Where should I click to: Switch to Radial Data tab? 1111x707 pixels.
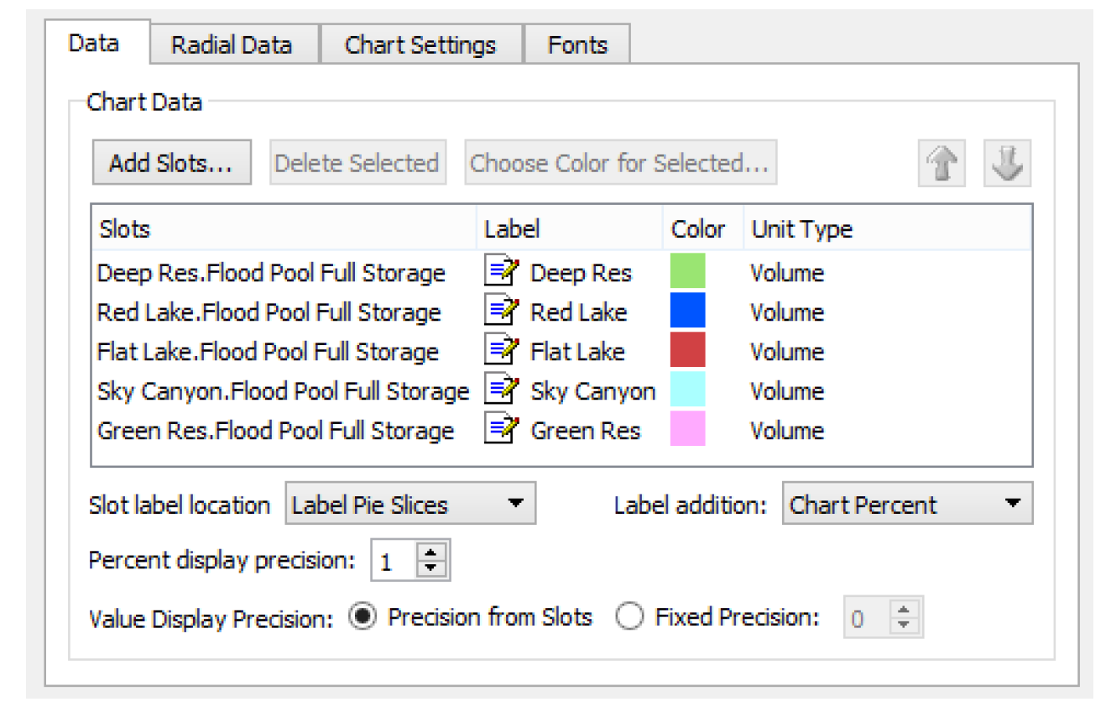click(x=232, y=45)
